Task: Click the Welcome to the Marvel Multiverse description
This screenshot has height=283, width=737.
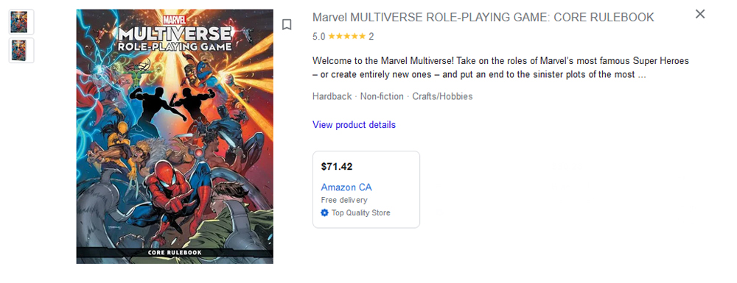Action: click(500, 68)
